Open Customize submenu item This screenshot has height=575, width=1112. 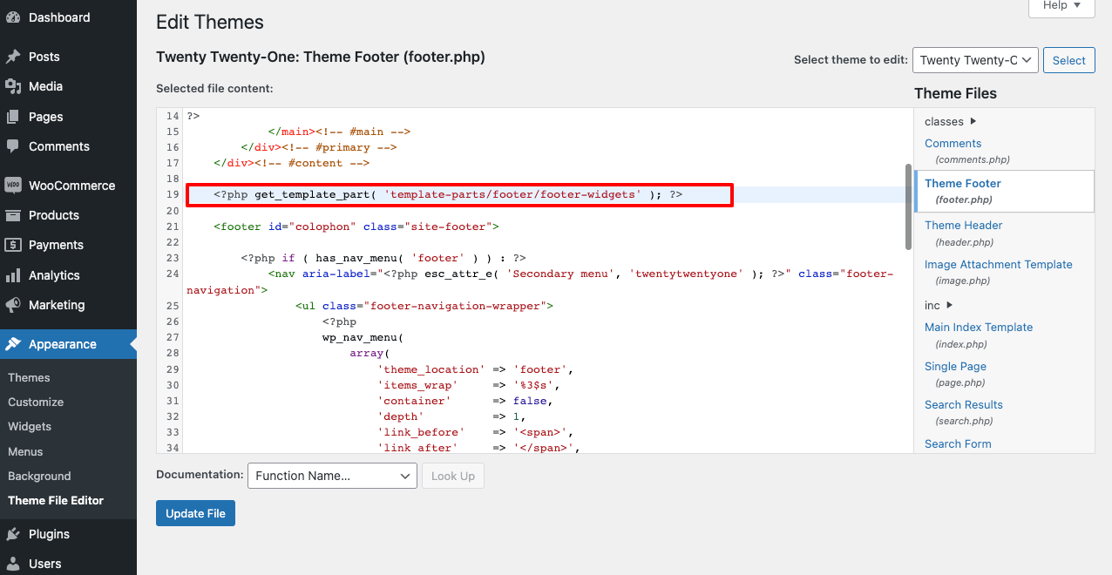click(x=36, y=402)
